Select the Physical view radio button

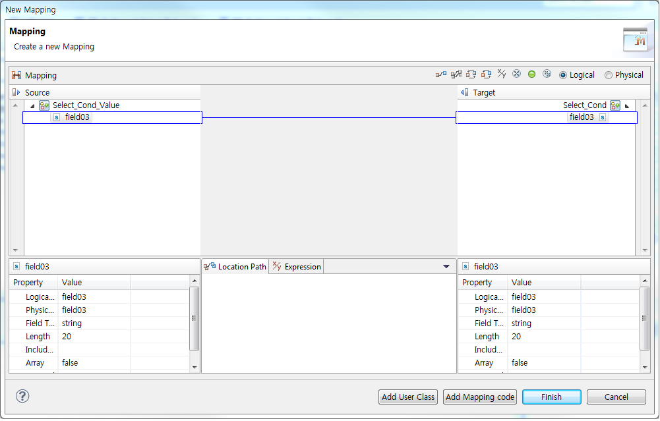pyautogui.click(x=608, y=74)
